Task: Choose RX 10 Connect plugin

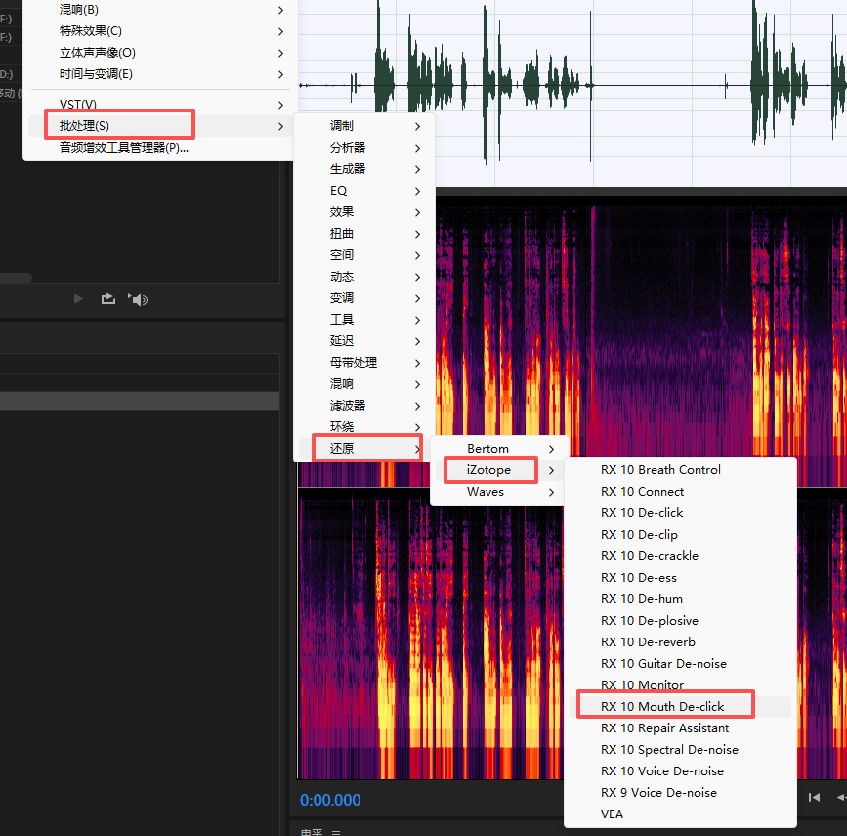Action: click(x=680, y=492)
